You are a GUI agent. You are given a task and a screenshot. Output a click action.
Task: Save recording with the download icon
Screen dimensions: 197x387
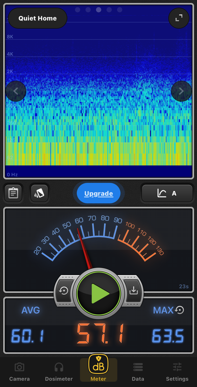[133, 291]
